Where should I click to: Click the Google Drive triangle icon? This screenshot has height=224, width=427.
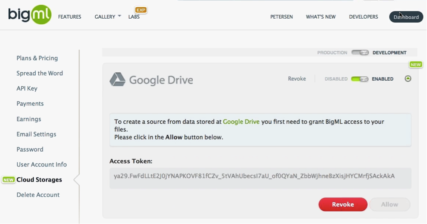[117, 79]
